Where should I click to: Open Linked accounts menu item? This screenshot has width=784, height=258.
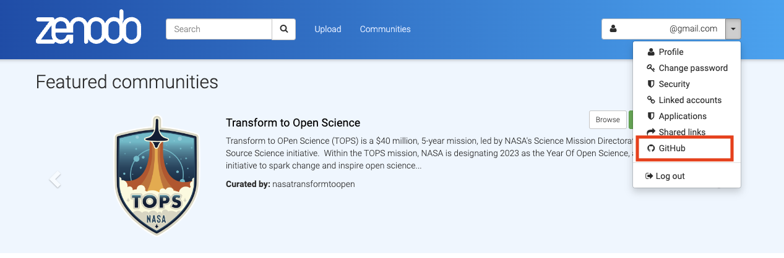click(x=687, y=100)
